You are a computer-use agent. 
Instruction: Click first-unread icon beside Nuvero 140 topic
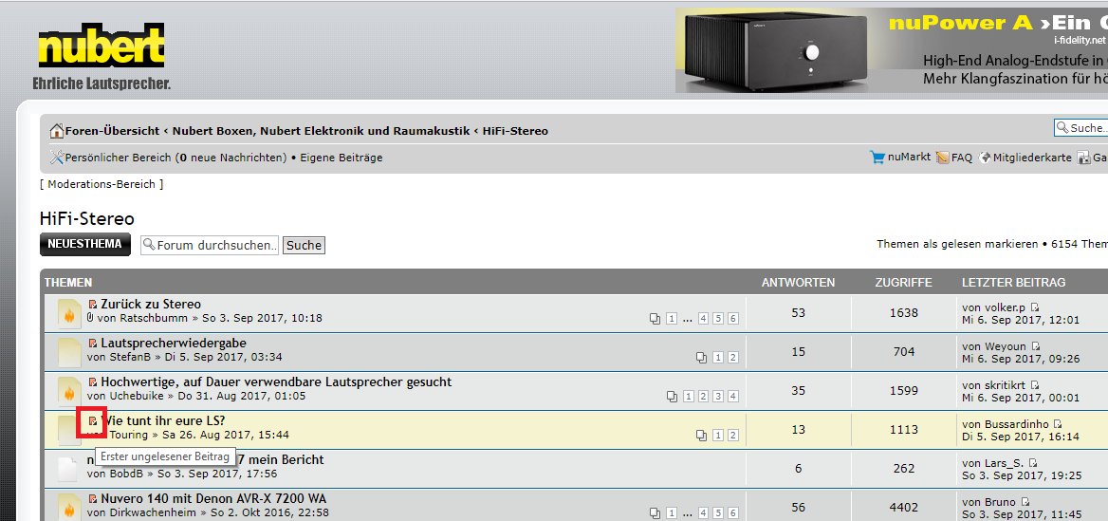coord(93,499)
